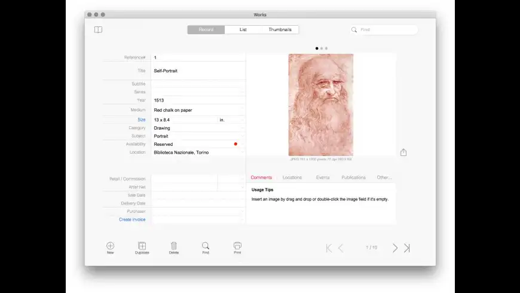Select the first image page dot
The height and width of the screenshot is (293, 520).
317,48
